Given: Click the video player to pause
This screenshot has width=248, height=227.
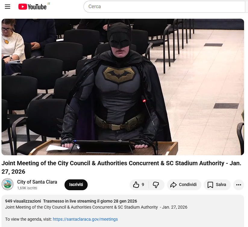Looking at the screenshot, I should click(123, 87).
